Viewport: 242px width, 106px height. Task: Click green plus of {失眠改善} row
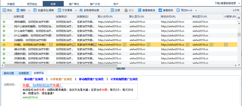(4, 58)
